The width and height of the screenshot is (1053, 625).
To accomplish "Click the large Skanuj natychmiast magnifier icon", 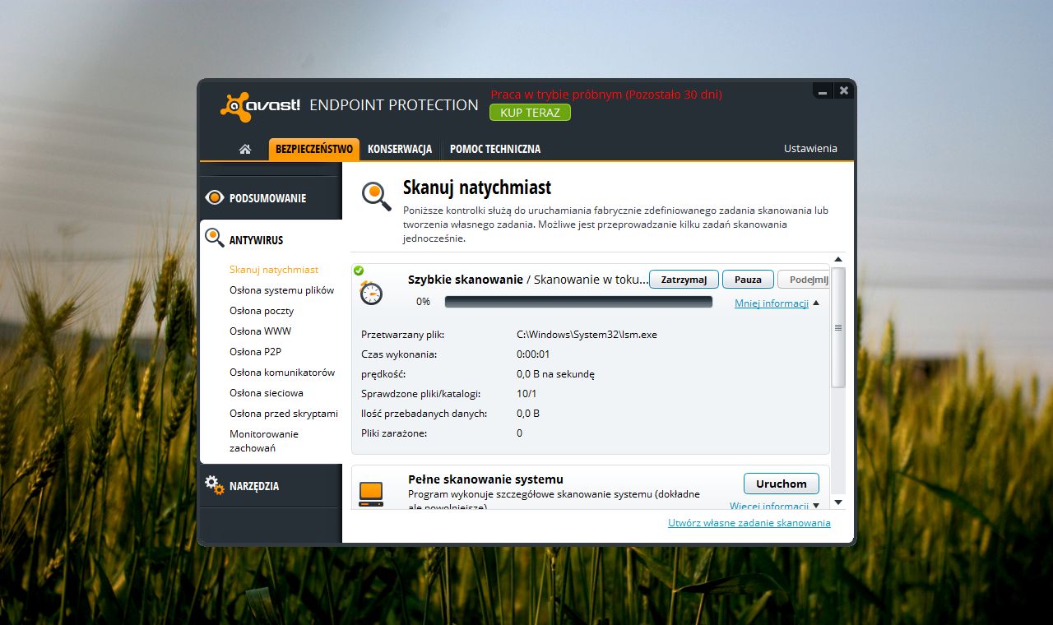I will coord(376,196).
